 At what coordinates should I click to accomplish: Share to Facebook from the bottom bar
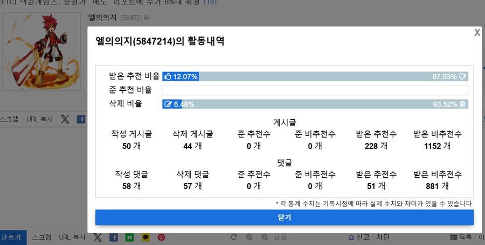click(x=114, y=237)
